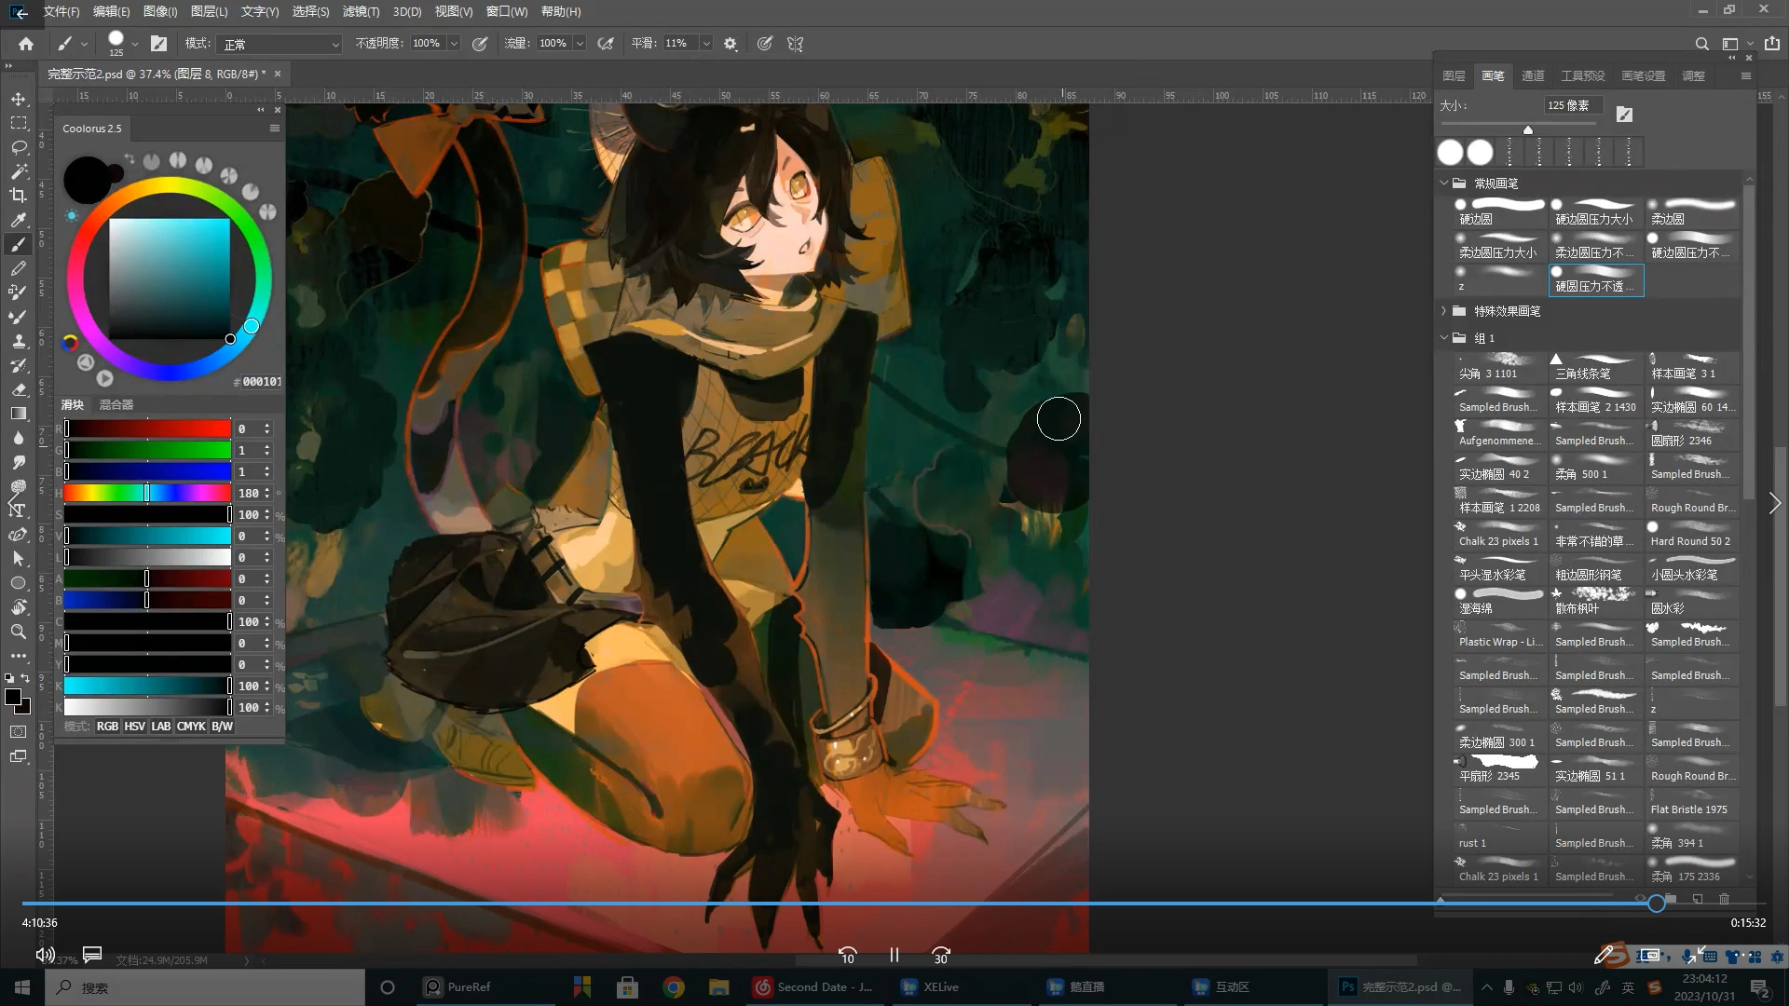The width and height of the screenshot is (1789, 1006).
Task: Open the 滤镜(T) menu
Action: pos(361,11)
